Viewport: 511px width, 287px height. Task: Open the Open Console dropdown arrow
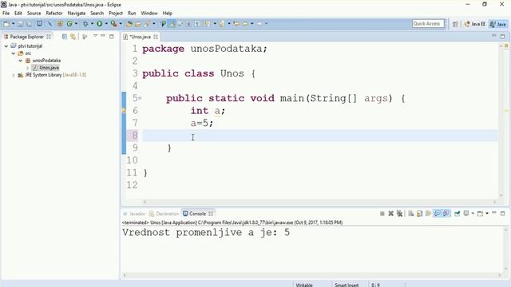[x=487, y=214]
